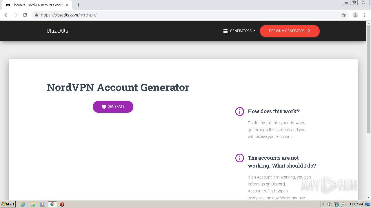This screenshot has height=208, width=371.
Task: Click the page scrollbar down arrow
Action: (369, 197)
